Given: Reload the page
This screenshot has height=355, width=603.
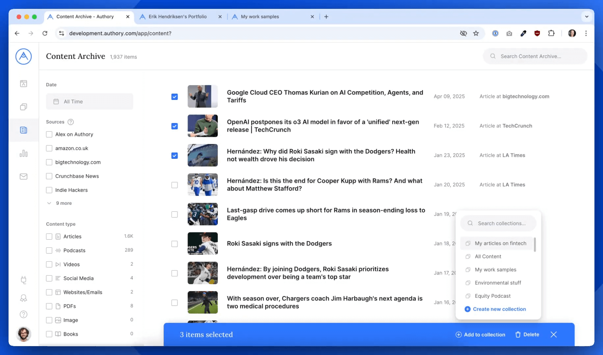Looking at the screenshot, I should (45, 33).
